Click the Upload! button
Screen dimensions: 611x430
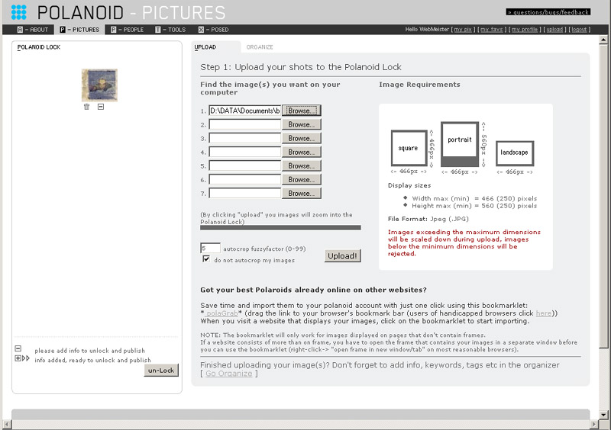(x=342, y=255)
